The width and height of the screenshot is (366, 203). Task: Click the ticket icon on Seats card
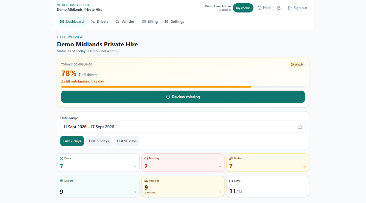[x=231, y=181]
